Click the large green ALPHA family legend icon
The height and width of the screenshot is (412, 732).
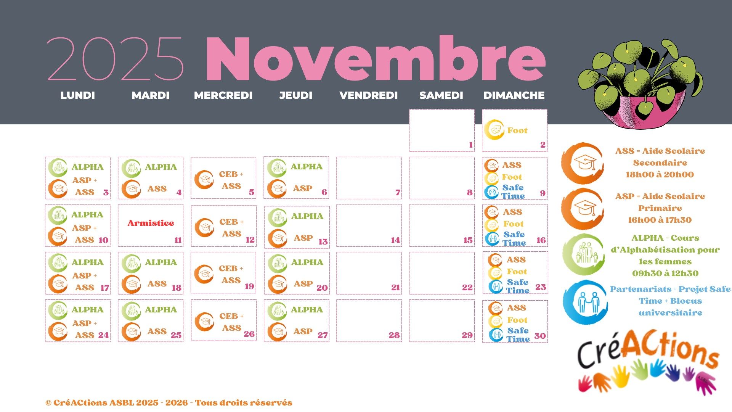583,254
